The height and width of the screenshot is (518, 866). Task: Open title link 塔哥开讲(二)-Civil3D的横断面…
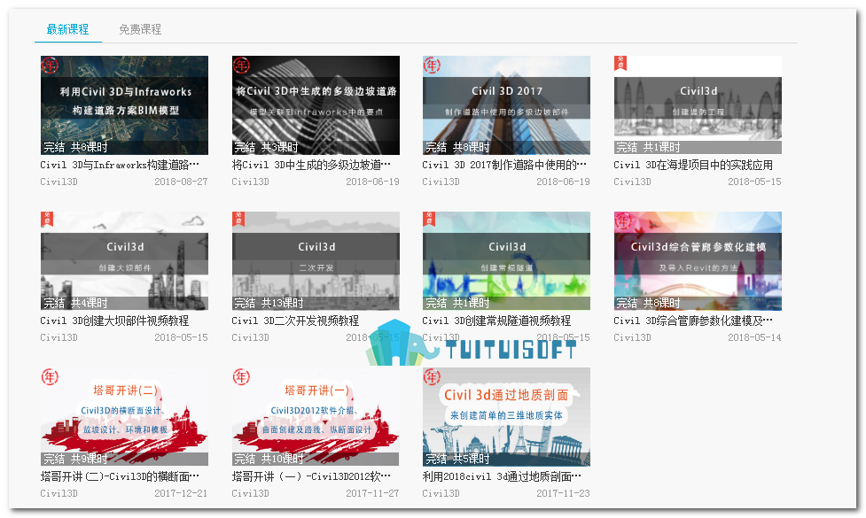coord(120,476)
